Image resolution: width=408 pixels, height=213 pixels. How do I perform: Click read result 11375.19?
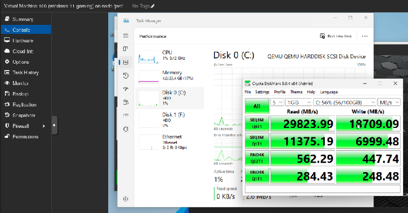pyautogui.click(x=302, y=141)
